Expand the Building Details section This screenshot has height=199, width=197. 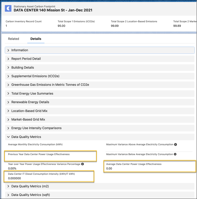(x=100, y=68)
